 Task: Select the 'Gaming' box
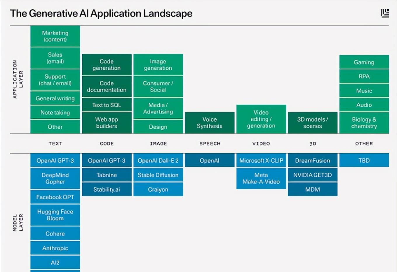[364, 62]
